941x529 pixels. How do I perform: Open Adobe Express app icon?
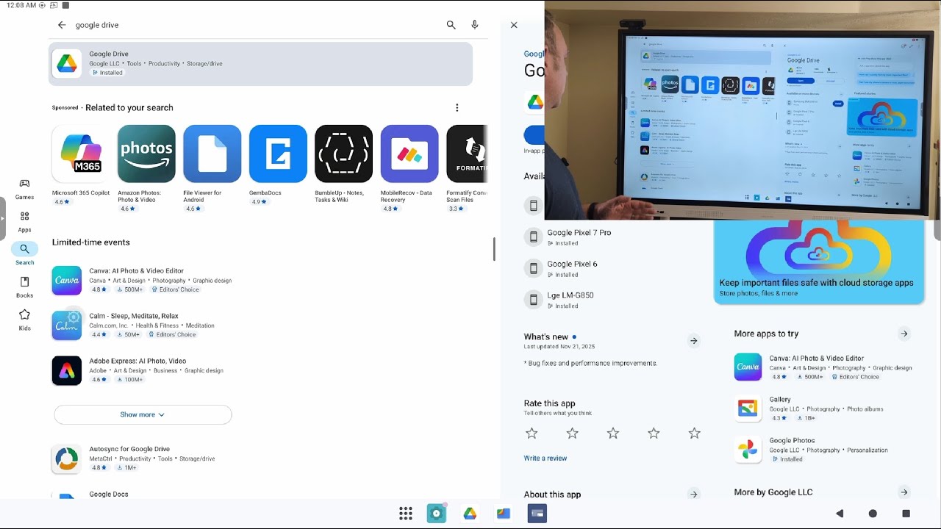[67, 370]
